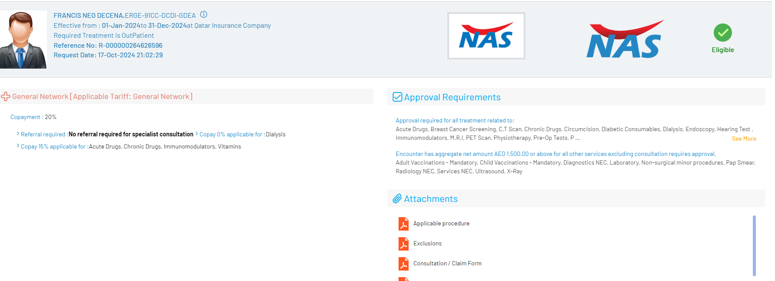Click See More in Approval Requirements
This screenshot has height=281, width=775.
pyautogui.click(x=744, y=139)
